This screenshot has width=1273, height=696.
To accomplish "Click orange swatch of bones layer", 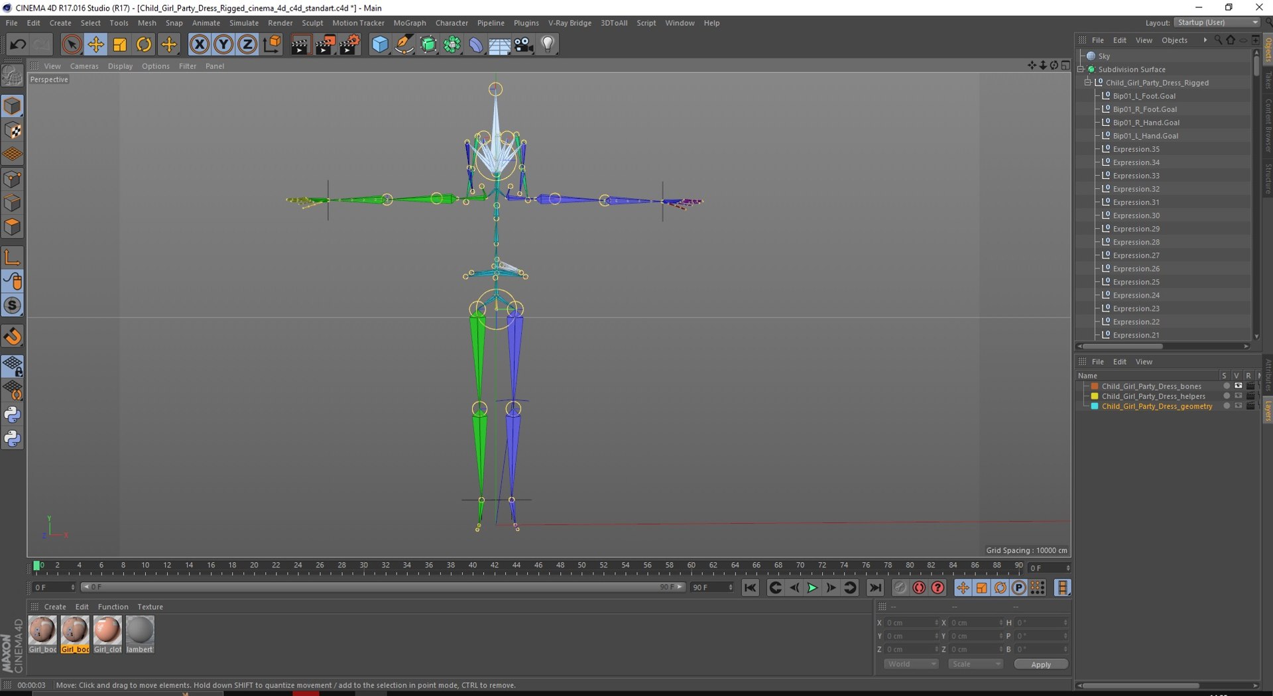I will point(1095,386).
